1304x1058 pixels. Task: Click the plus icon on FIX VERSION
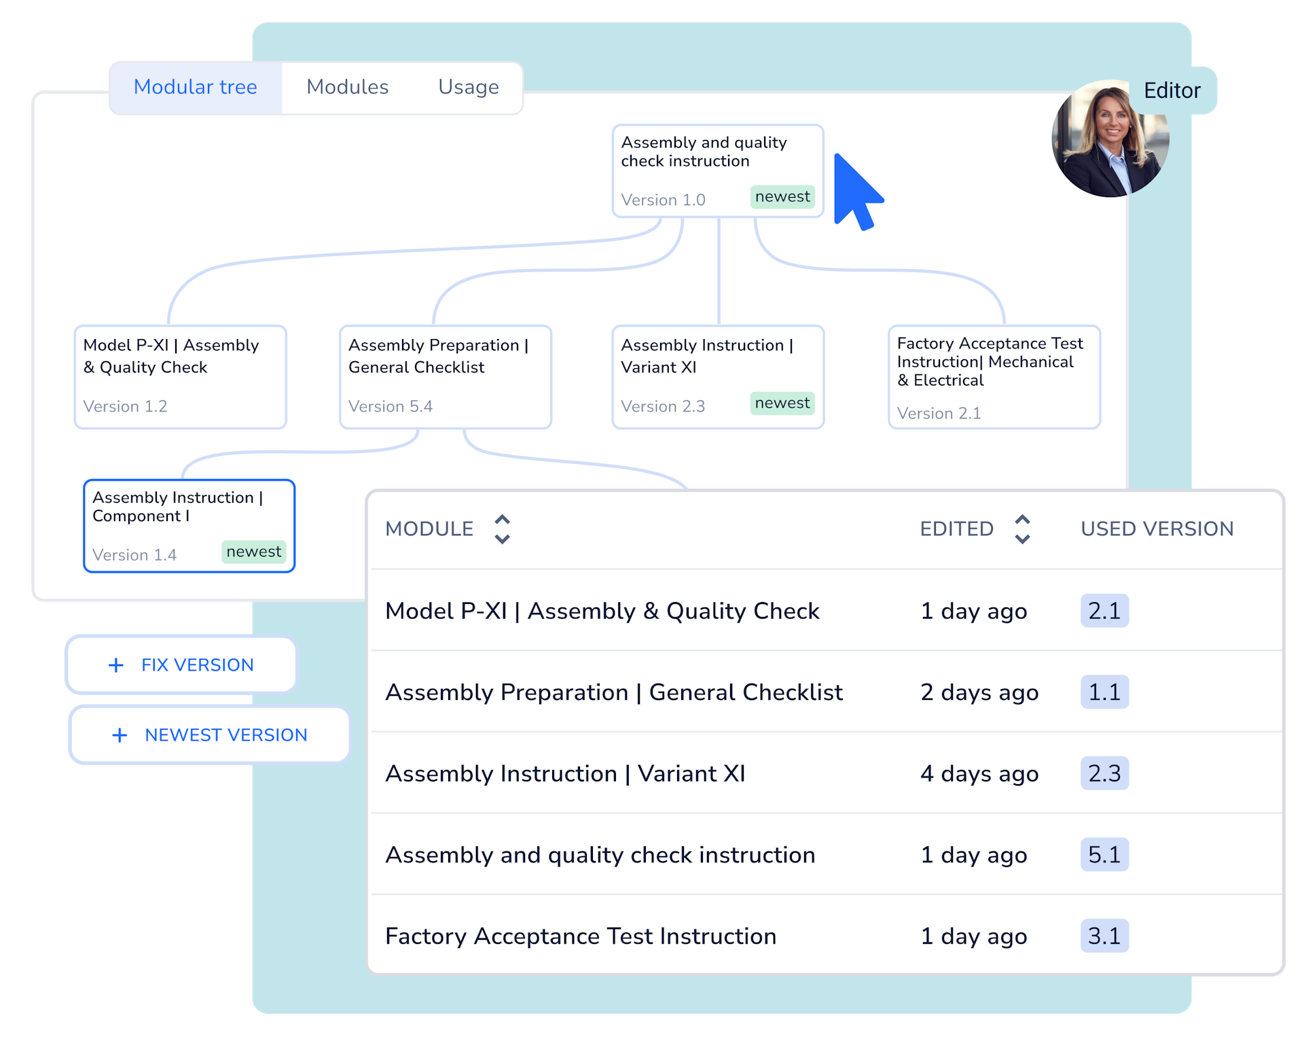(x=117, y=665)
